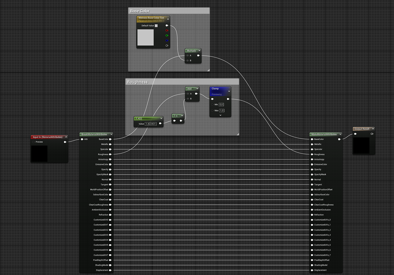The image size is (394, 275).
Task: Click the Add node output pin
Action: click(196, 94)
